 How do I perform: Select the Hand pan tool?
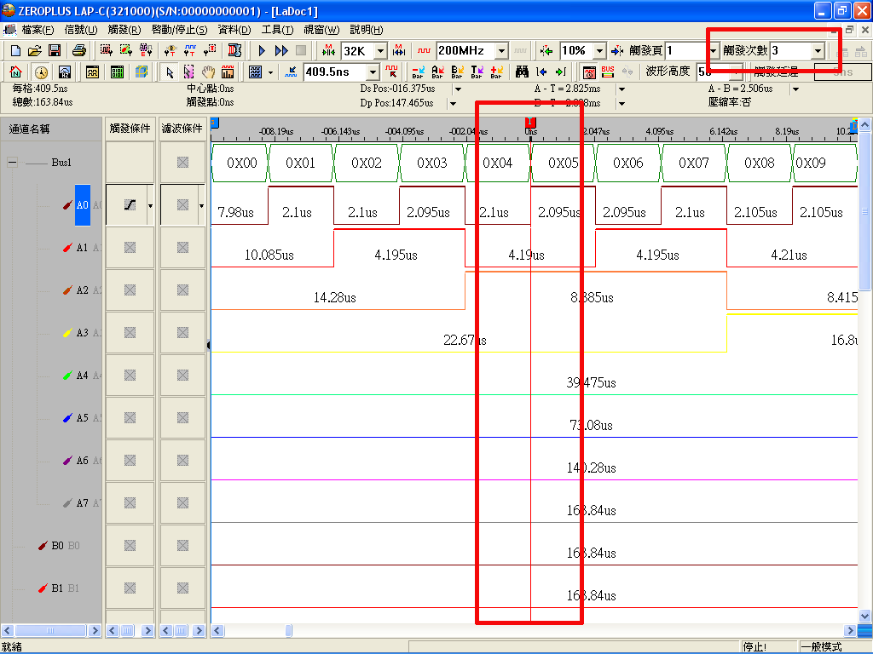tap(208, 72)
